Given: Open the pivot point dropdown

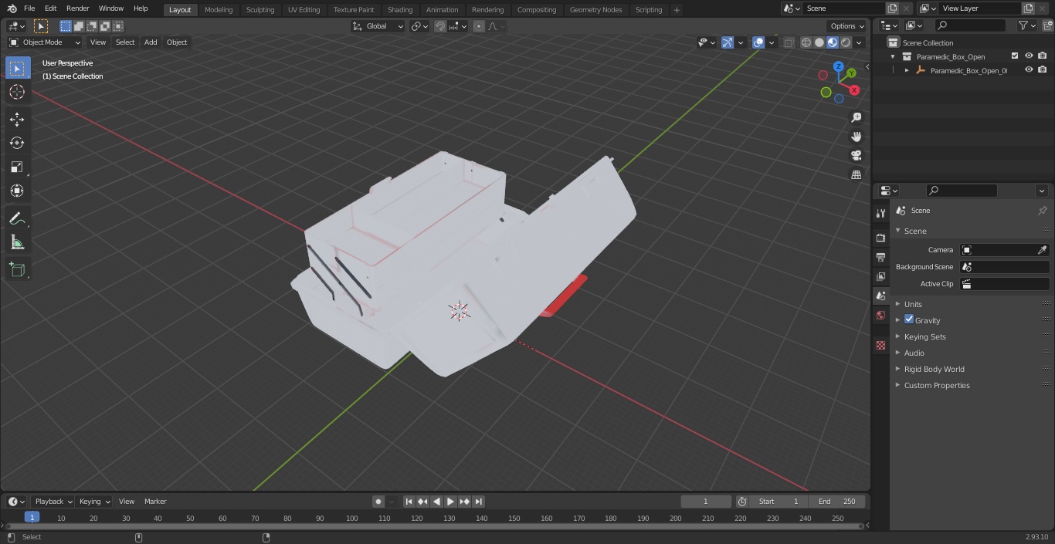Looking at the screenshot, I should coord(419,26).
